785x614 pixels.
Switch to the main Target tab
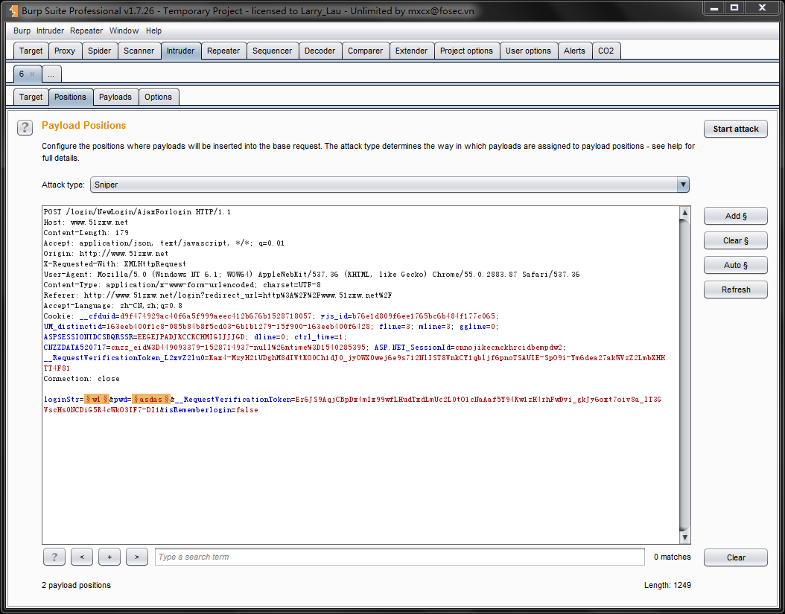click(x=31, y=51)
